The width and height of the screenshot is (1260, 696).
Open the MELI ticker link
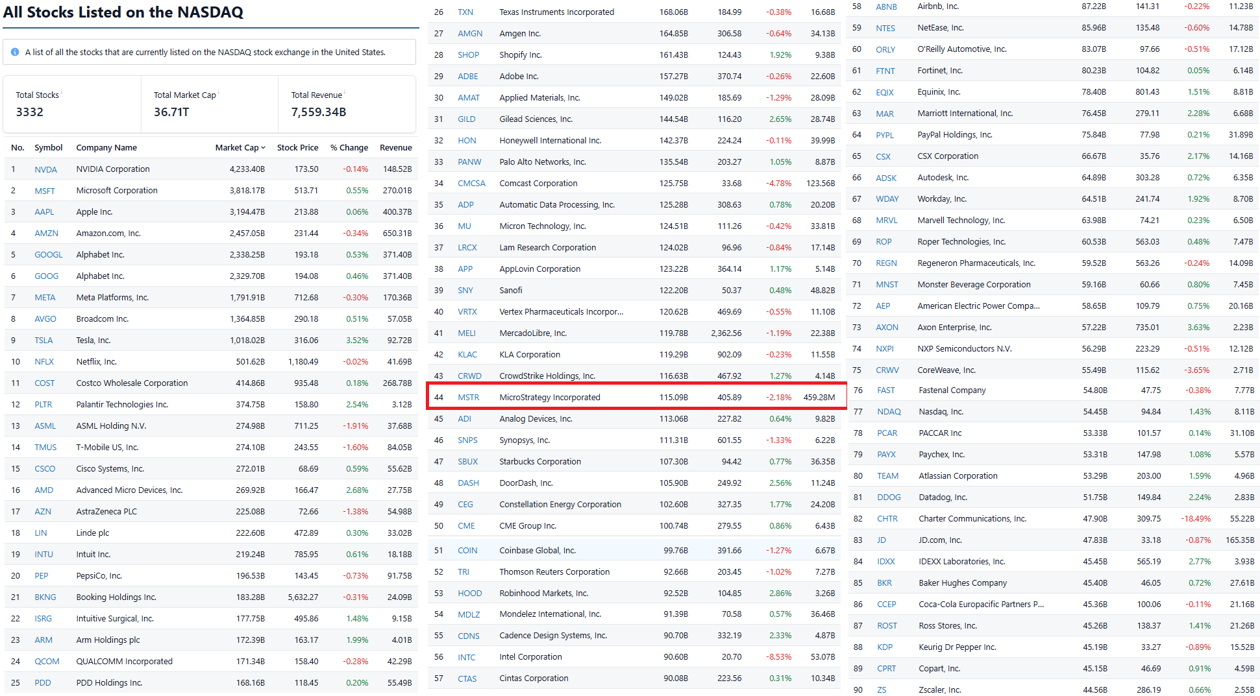[x=467, y=333]
